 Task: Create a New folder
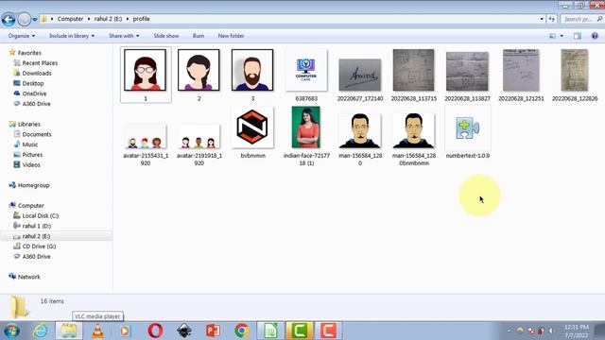coord(231,36)
